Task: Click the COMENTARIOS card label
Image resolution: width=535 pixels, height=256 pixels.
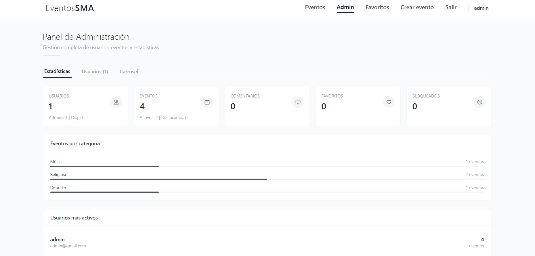Action: click(245, 96)
